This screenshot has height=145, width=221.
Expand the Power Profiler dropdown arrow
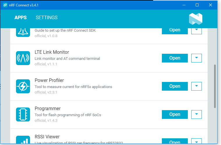coord(197,86)
